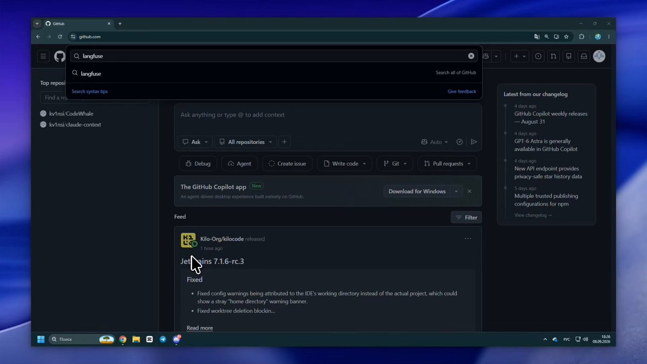Viewport: 647px width, 364px height.
Task: Open the GitHub hamburger navigation menu
Action: [x=44, y=56]
